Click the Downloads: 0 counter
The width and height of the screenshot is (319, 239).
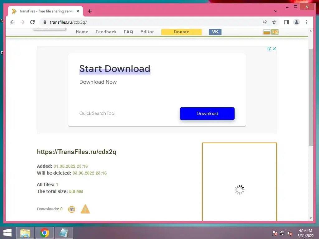(x=50, y=209)
